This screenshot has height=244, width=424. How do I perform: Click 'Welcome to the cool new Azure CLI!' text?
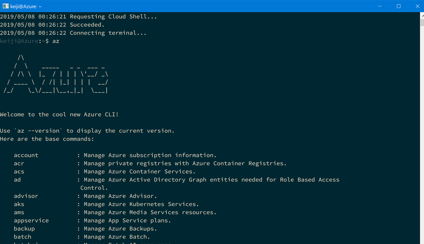pyautogui.click(x=59, y=115)
